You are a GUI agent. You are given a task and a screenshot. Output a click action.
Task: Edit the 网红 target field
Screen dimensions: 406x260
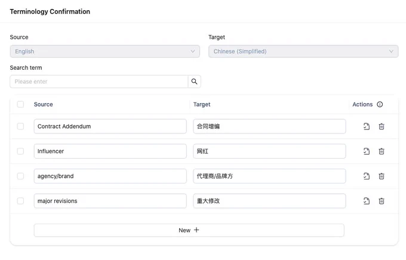[269, 151]
